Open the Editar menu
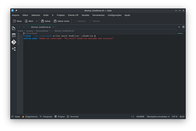 25,15
